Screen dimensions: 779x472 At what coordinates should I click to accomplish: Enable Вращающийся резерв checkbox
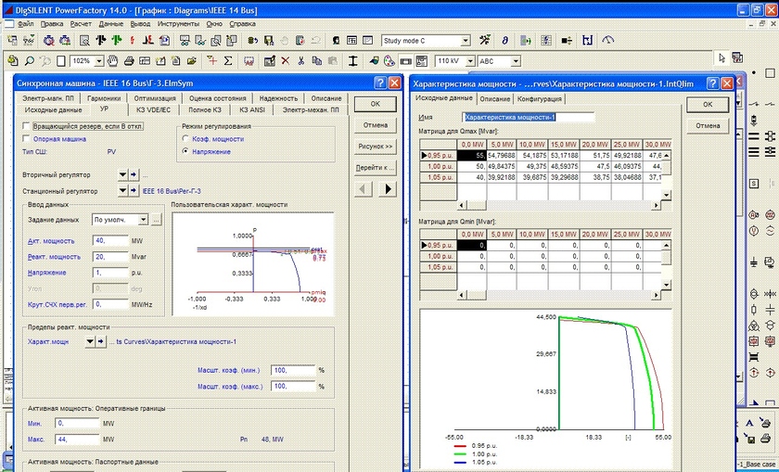click(26, 125)
